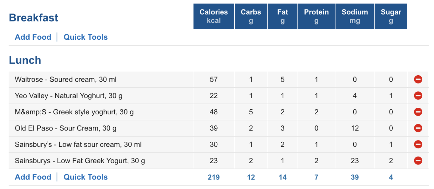Open Quick Tools under Breakfast
Viewport: 434px width, 189px height.
coord(85,37)
